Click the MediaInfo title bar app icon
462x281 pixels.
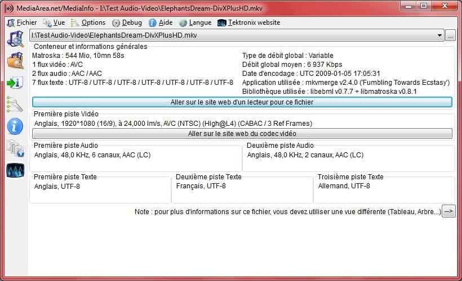10,8
